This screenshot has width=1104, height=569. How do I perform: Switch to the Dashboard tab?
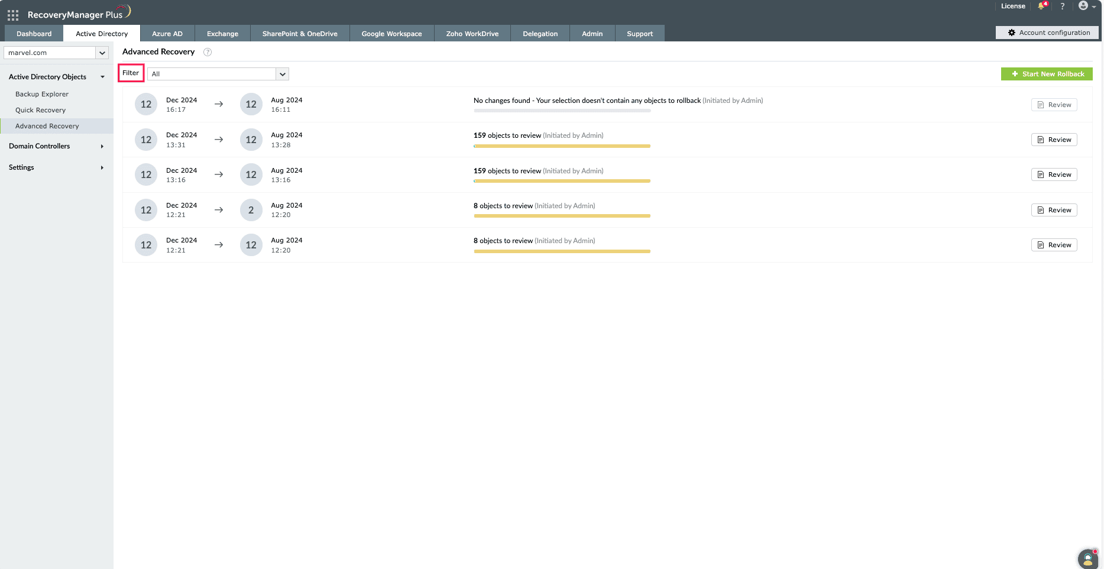tap(34, 34)
